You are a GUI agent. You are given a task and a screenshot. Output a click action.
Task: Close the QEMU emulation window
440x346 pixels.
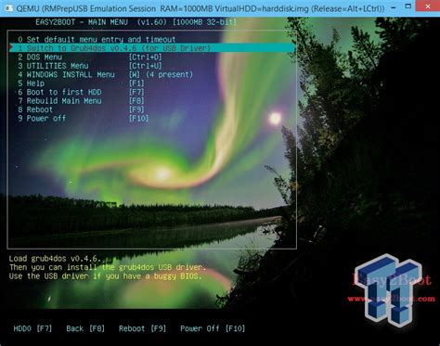click(x=428, y=6)
